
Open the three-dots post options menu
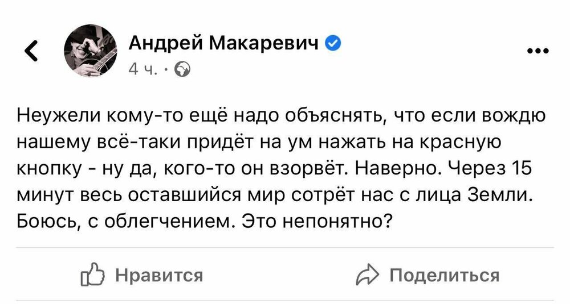(x=536, y=51)
